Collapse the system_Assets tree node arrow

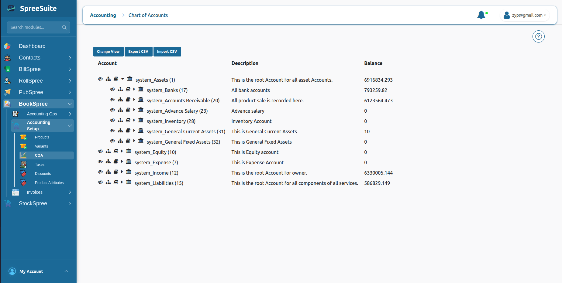[x=122, y=79]
